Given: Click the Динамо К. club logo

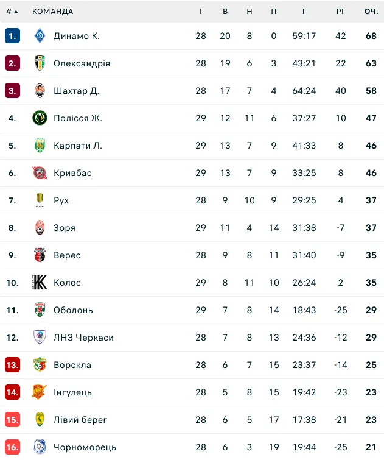Looking at the screenshot, I should 40,36.
